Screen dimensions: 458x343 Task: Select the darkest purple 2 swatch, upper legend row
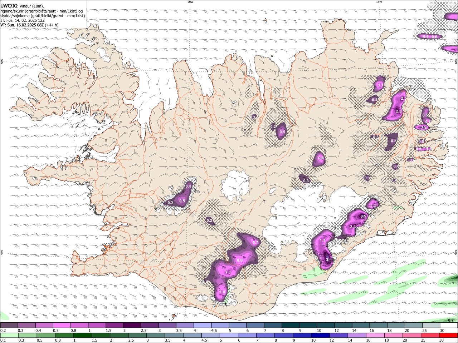(x=132, y=325)
